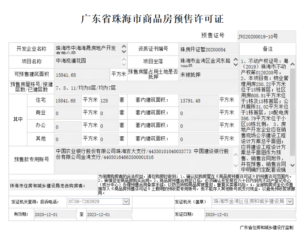Click 住宅 套内建筑面积 field 13791.48

tap(199, 100)
